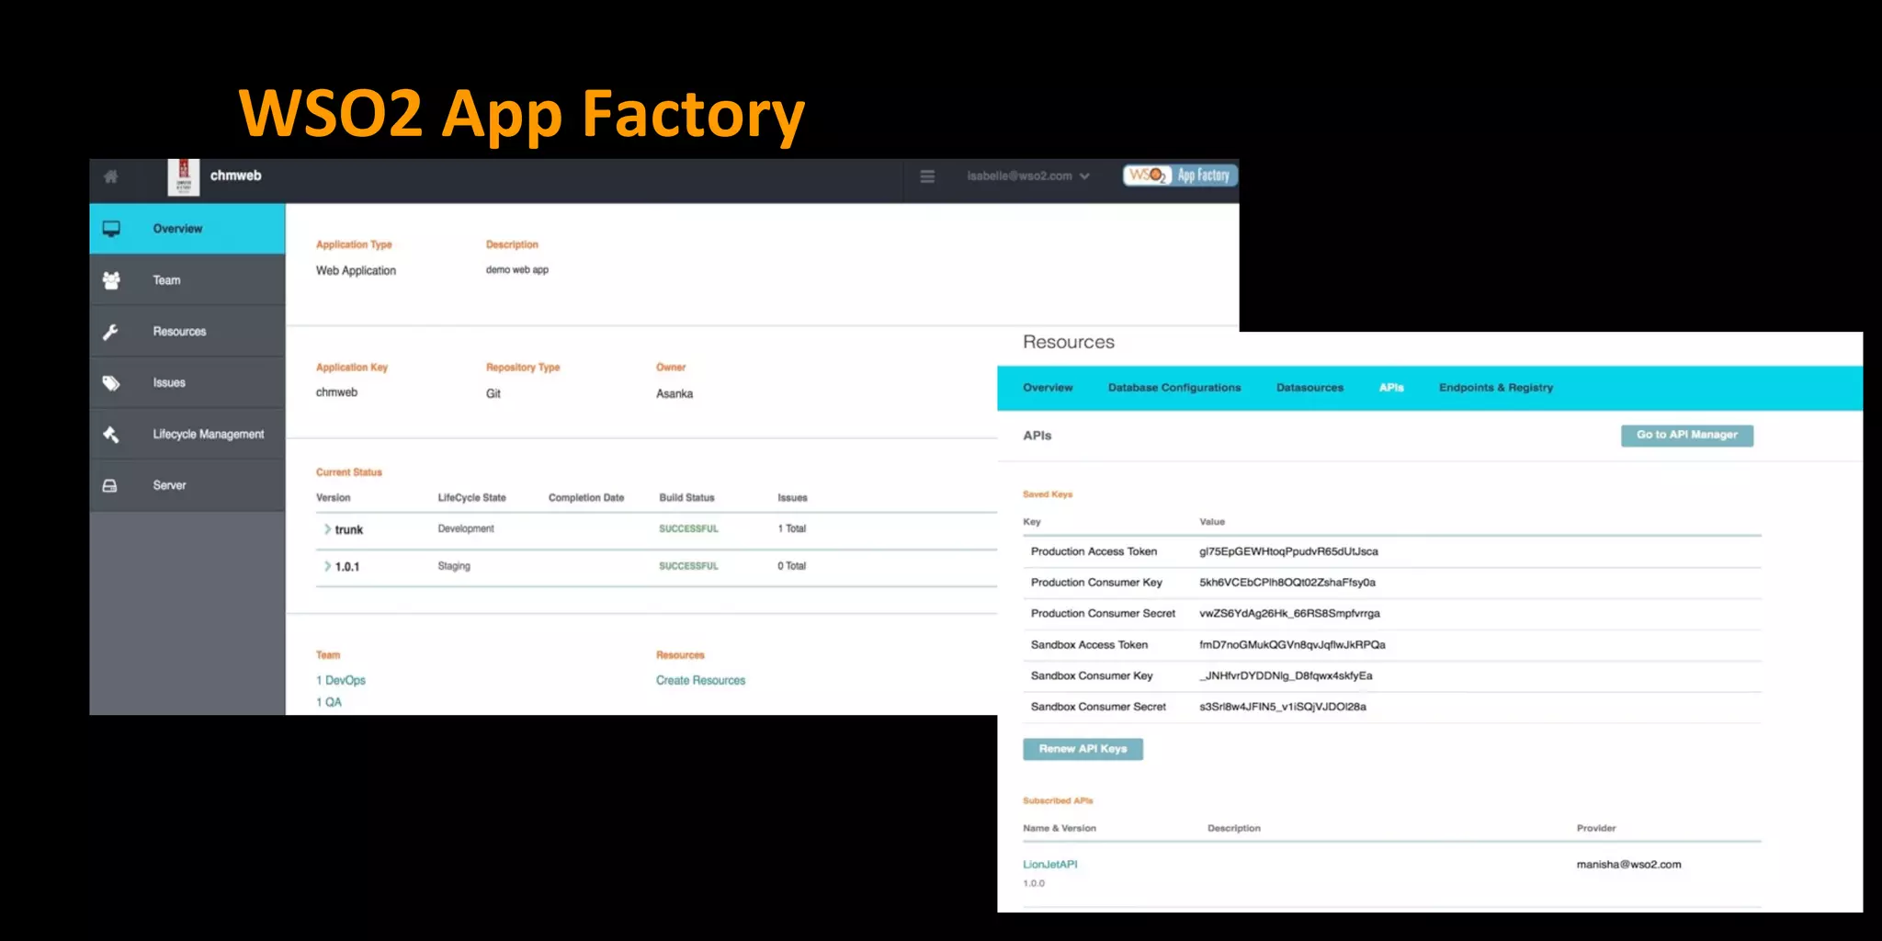Open the chmweb application logo thumbnail

coord(183,177)
